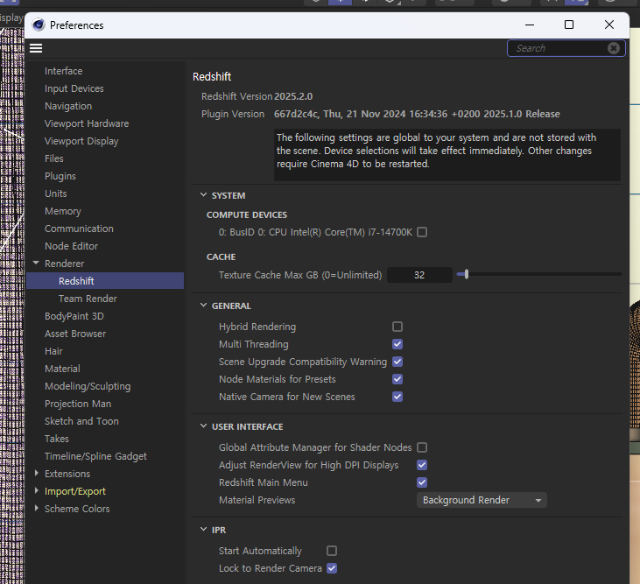Clear the search field with the X icon
This screenshot has height=584, width=640.
[613, 48]
